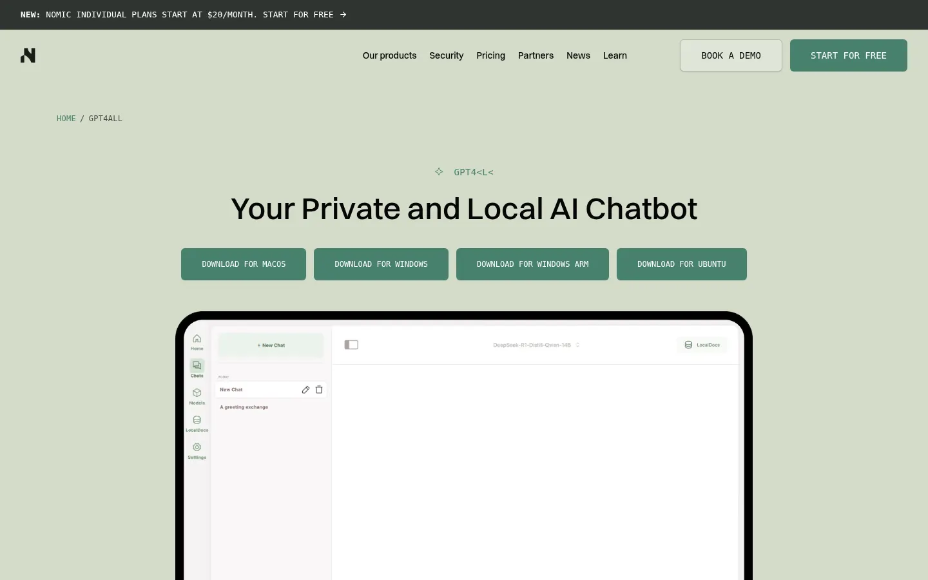The height and width of the screenshot is (580, 928).
Task: Open the News menu item
Action: [578, 55]
